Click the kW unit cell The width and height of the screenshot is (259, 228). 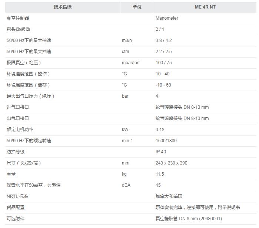click(125, 130)
